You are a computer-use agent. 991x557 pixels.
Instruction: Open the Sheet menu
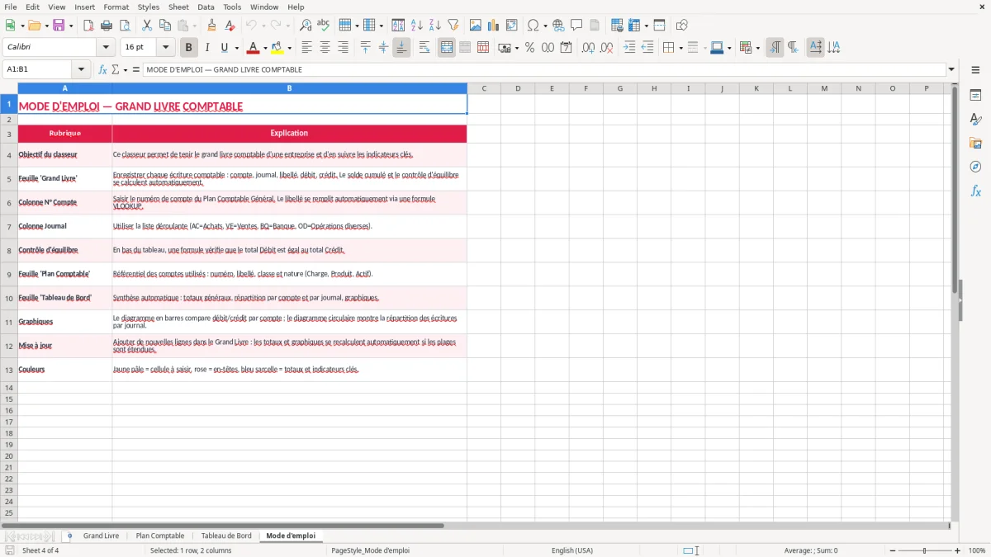pyautogui.click(x=178, y=7)
